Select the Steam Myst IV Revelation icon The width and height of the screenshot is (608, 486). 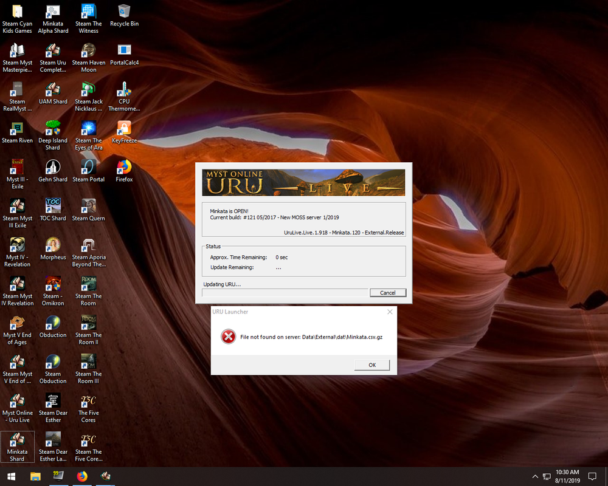[x=17, y=292]
